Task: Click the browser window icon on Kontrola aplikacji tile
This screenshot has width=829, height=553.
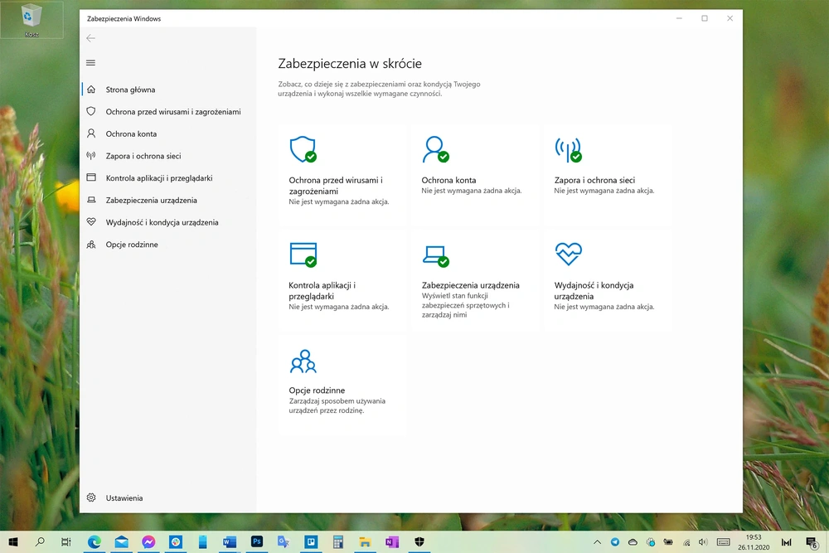Action: [303, 255]
